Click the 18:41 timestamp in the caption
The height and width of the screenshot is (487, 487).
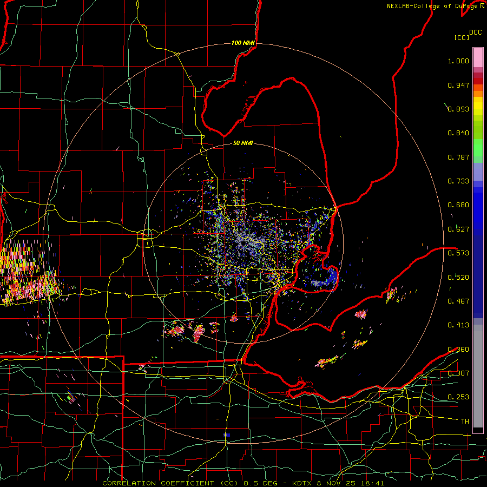pyautogui.click(x=373, y=483)
